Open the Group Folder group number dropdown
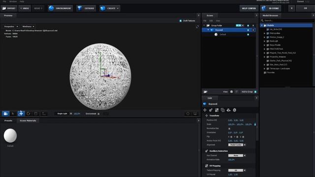Image resolution: width=315 pixels, height=177 pixels. pos(240,26)
